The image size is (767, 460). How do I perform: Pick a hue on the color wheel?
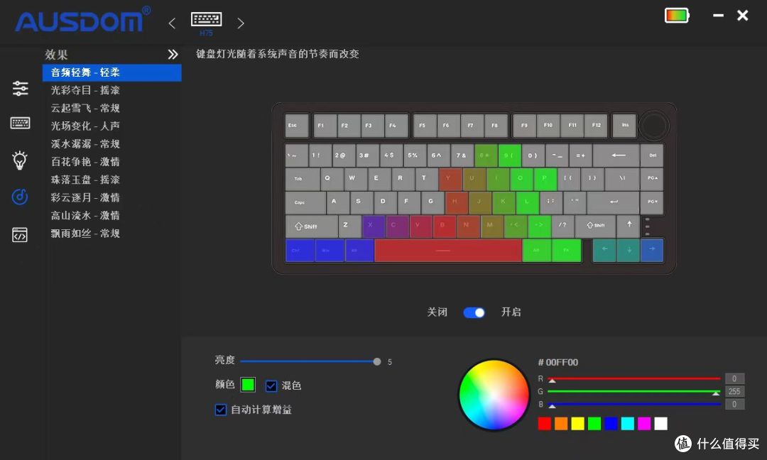pos(494,395)
